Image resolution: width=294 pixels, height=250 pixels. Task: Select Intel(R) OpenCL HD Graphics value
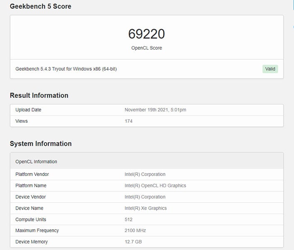tap(155, 186)
